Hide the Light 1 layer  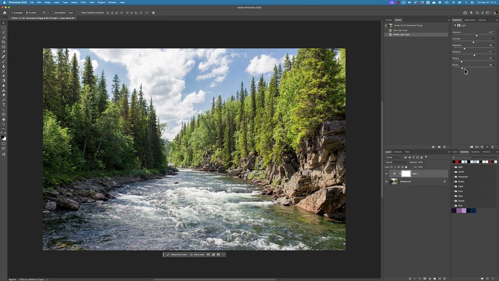point(387,174)
